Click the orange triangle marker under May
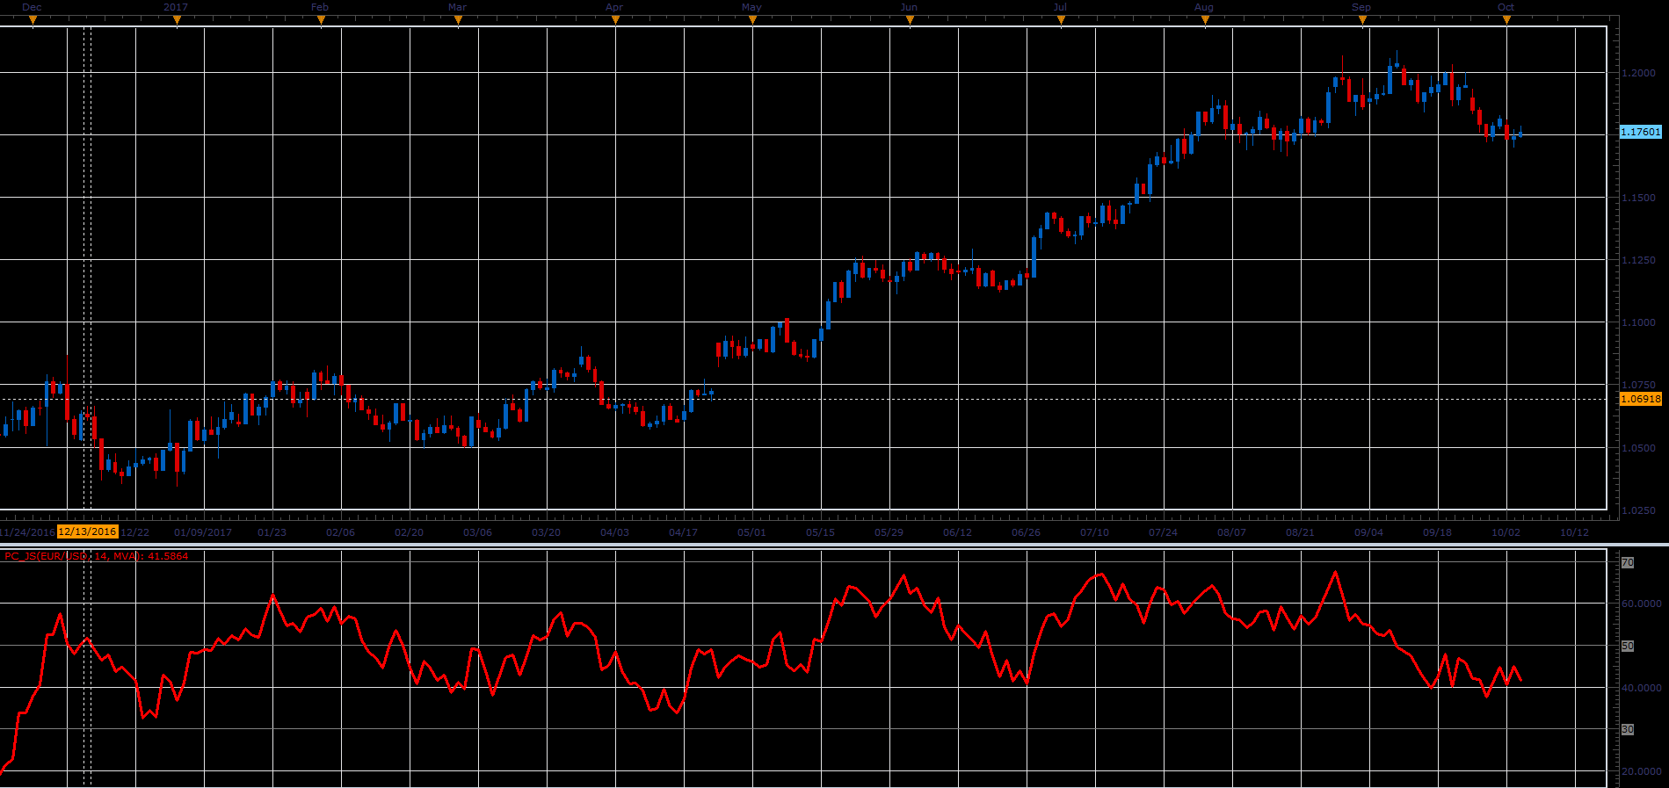 click(752, 20)
